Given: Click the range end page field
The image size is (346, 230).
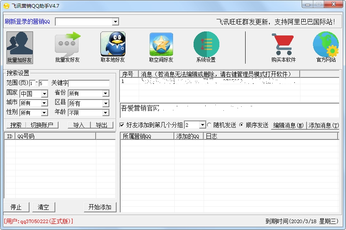Looking at the screenshot, I should pyautogui.click(x=43, y=83).
